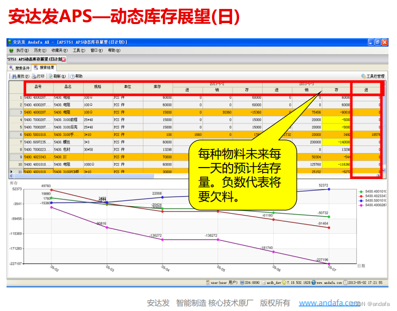Image resolution: width=397 pixels, height=311 pixels.
Task: Open the 工具 menu
Action: click(x=79, y=51)
